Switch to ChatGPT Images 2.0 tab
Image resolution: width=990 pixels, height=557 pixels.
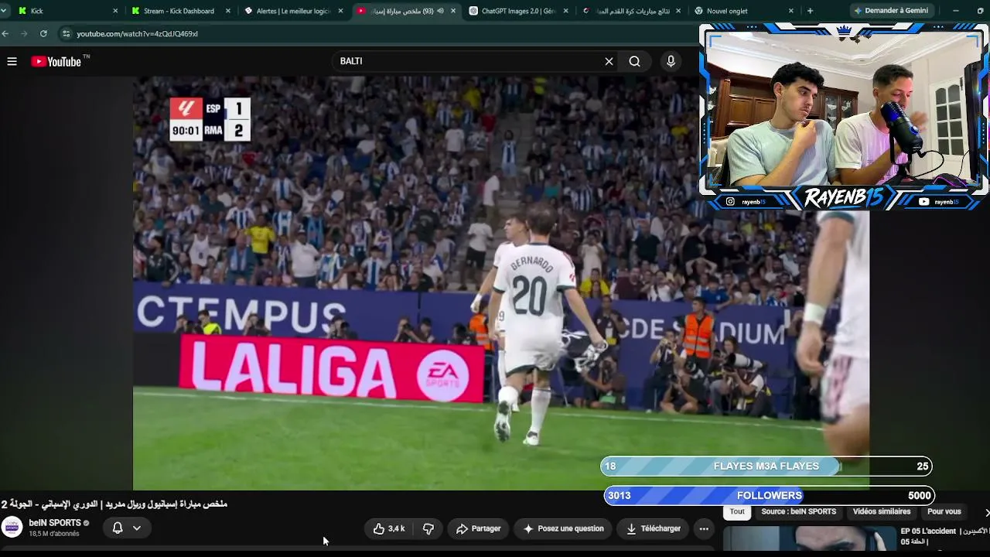click(x=518, y=11)
